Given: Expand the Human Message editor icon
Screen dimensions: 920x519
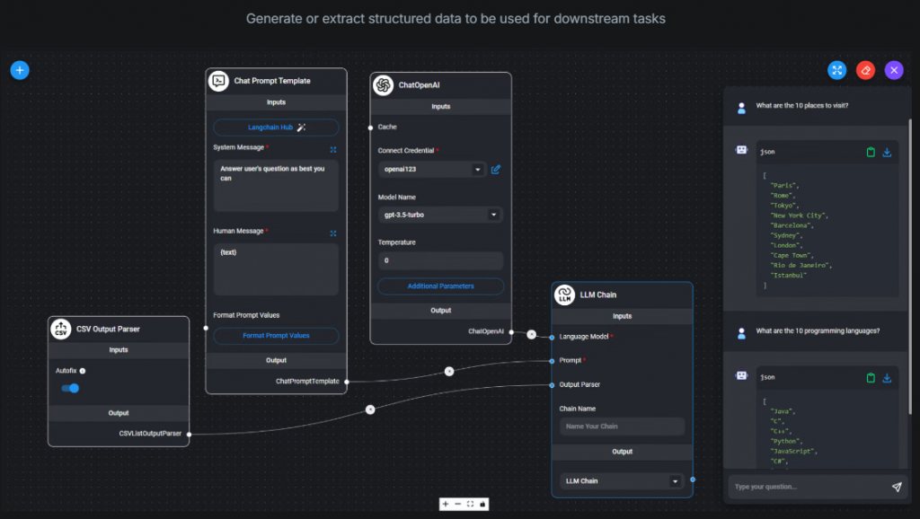Looking at the screenshot, I should click(x=333, y=233).
